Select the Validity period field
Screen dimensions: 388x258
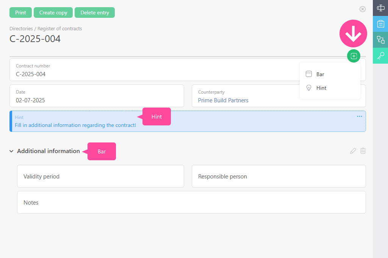click(100, 176)
